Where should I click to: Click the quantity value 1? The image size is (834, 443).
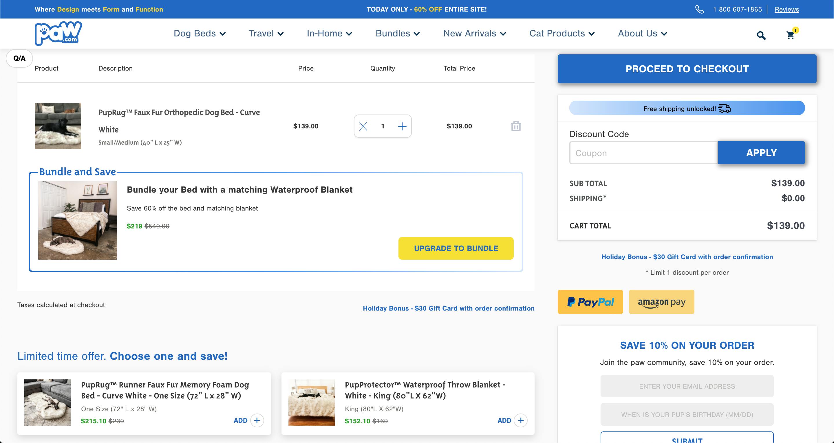(383, 126)
